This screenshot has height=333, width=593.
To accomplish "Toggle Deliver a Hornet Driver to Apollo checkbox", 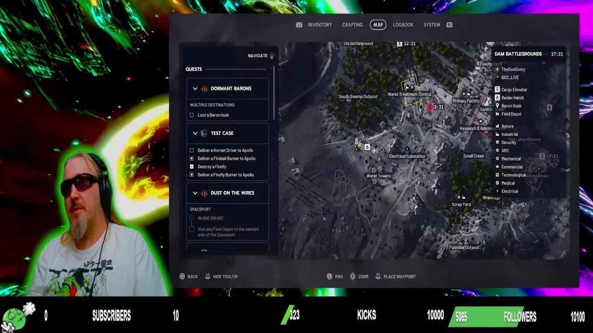I will point(192,150).
